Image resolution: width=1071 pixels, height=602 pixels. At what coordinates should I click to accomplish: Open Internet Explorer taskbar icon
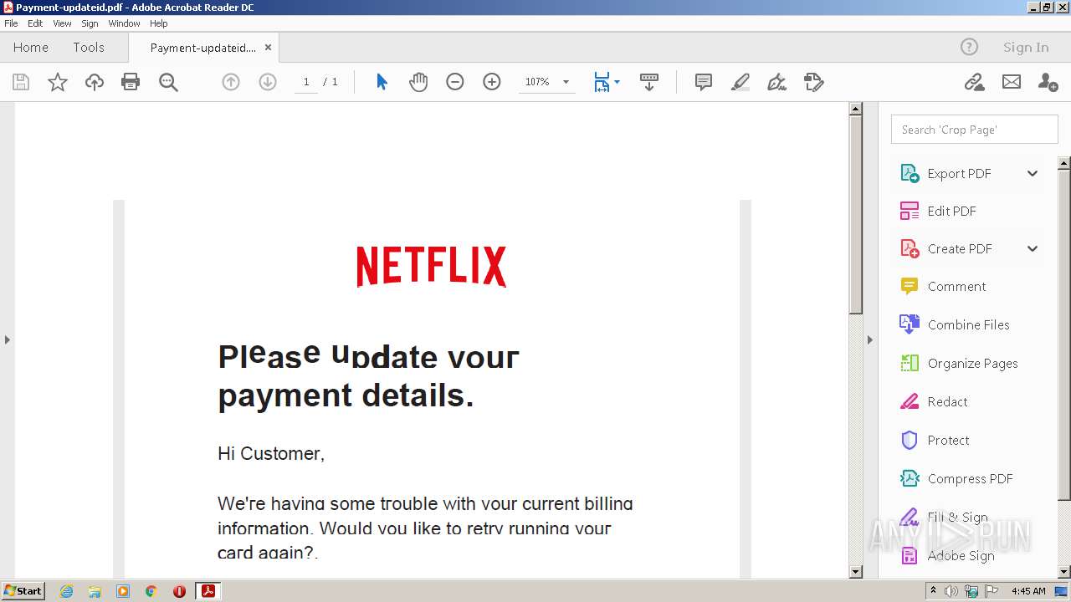click(x=66, y=591)
